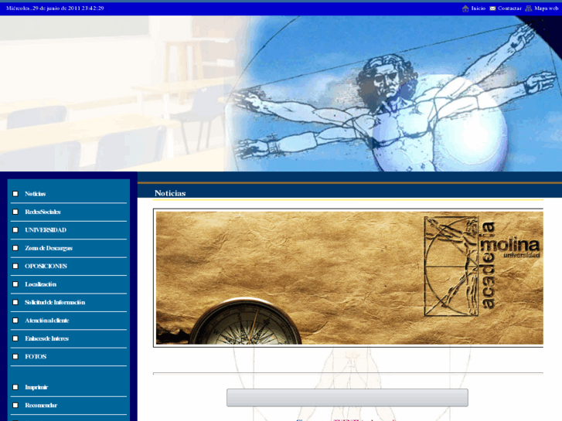Screen dimensions: 562x421
Task: Open the Inicio link
Action: coord(479,8)
